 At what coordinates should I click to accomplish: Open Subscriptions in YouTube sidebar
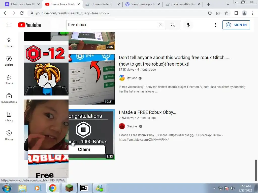tap(9, 98)
